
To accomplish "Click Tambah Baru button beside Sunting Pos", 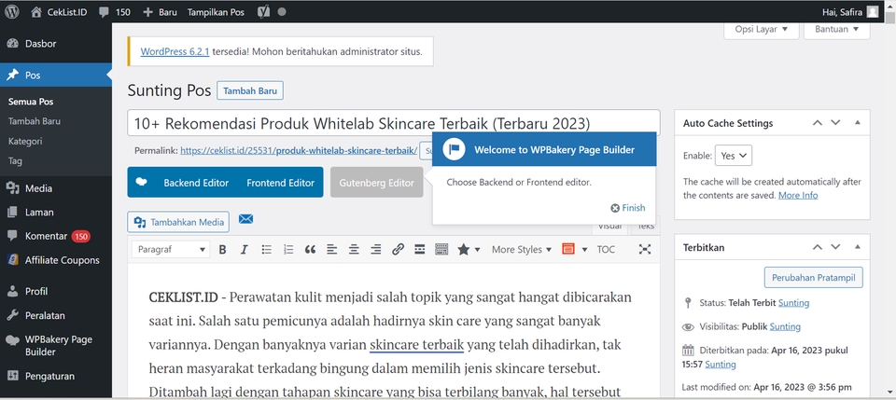I will click(x=250, y=90).
